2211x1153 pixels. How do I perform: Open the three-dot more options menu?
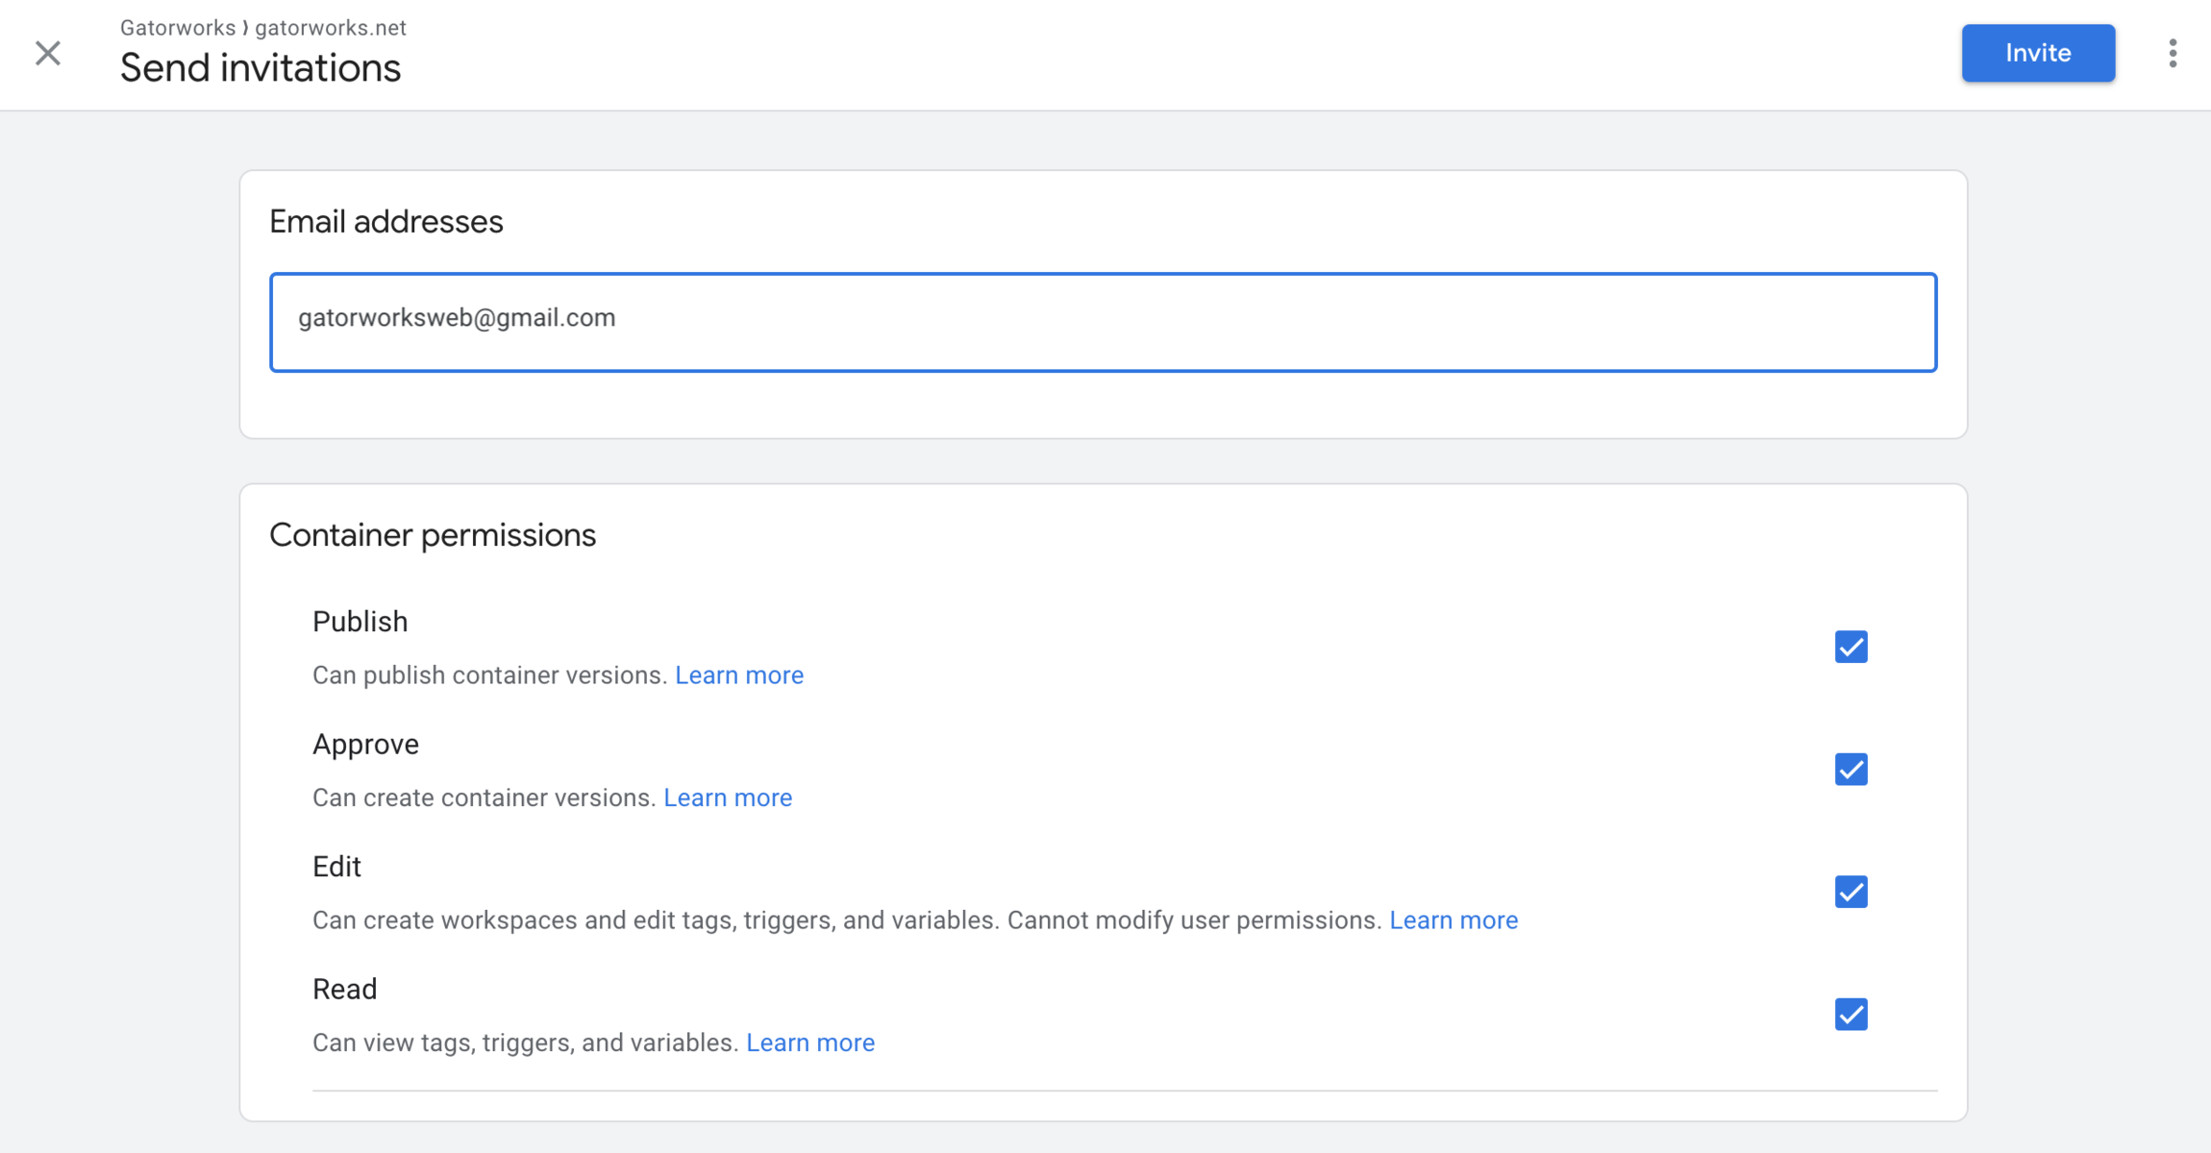tap(2173, 53)
